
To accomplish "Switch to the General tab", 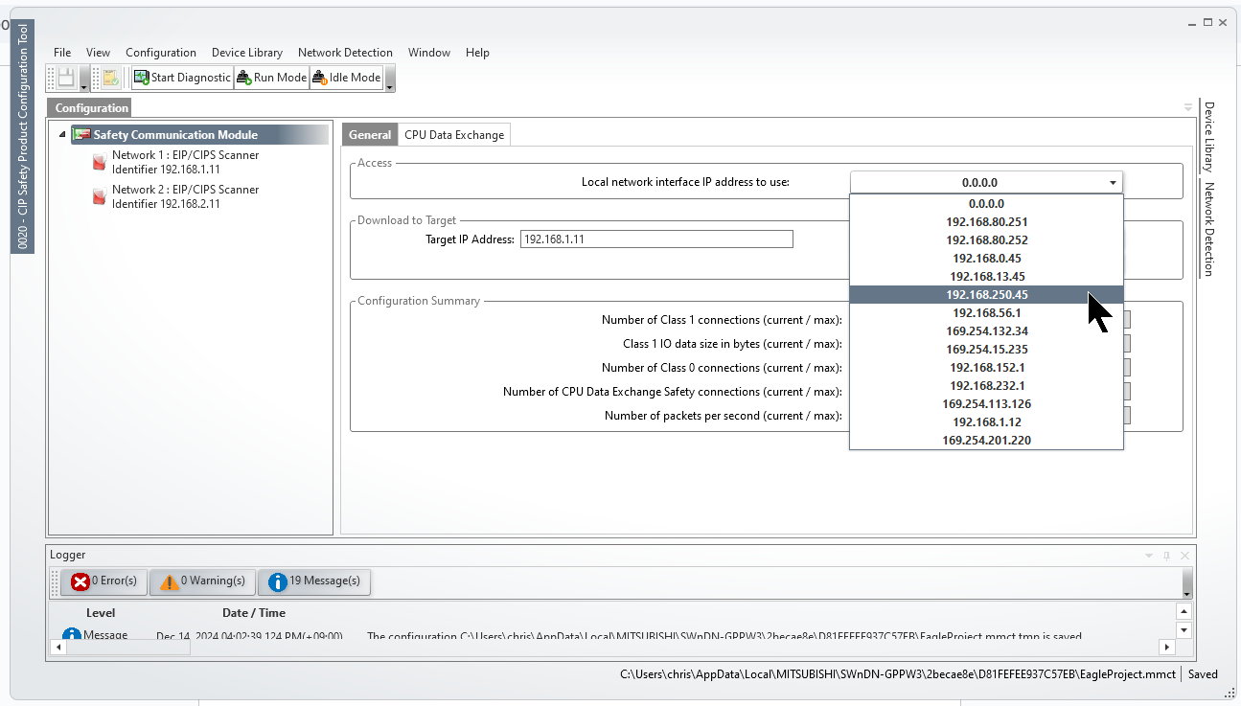I will (370, 135).
